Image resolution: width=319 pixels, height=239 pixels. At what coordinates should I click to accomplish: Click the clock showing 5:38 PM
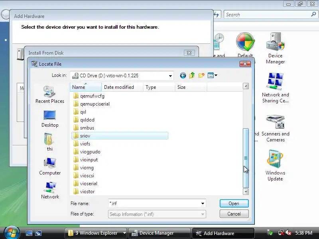(304, 233)
